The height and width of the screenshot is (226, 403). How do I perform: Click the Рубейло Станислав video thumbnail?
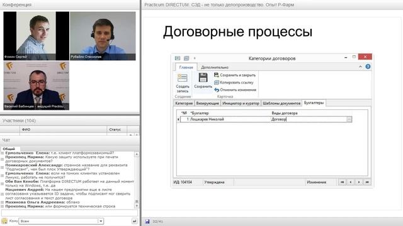point(103,36)
